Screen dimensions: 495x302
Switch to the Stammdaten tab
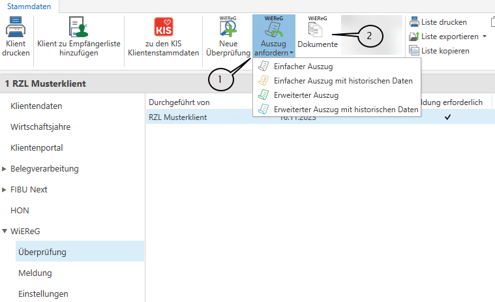[29, 5]
